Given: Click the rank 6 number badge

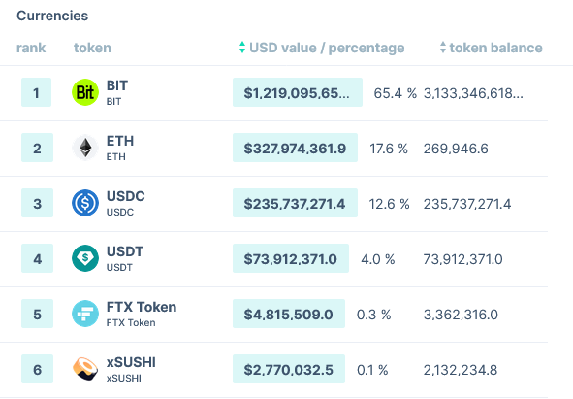Looking at the screenshot, I should coord(37,369).
